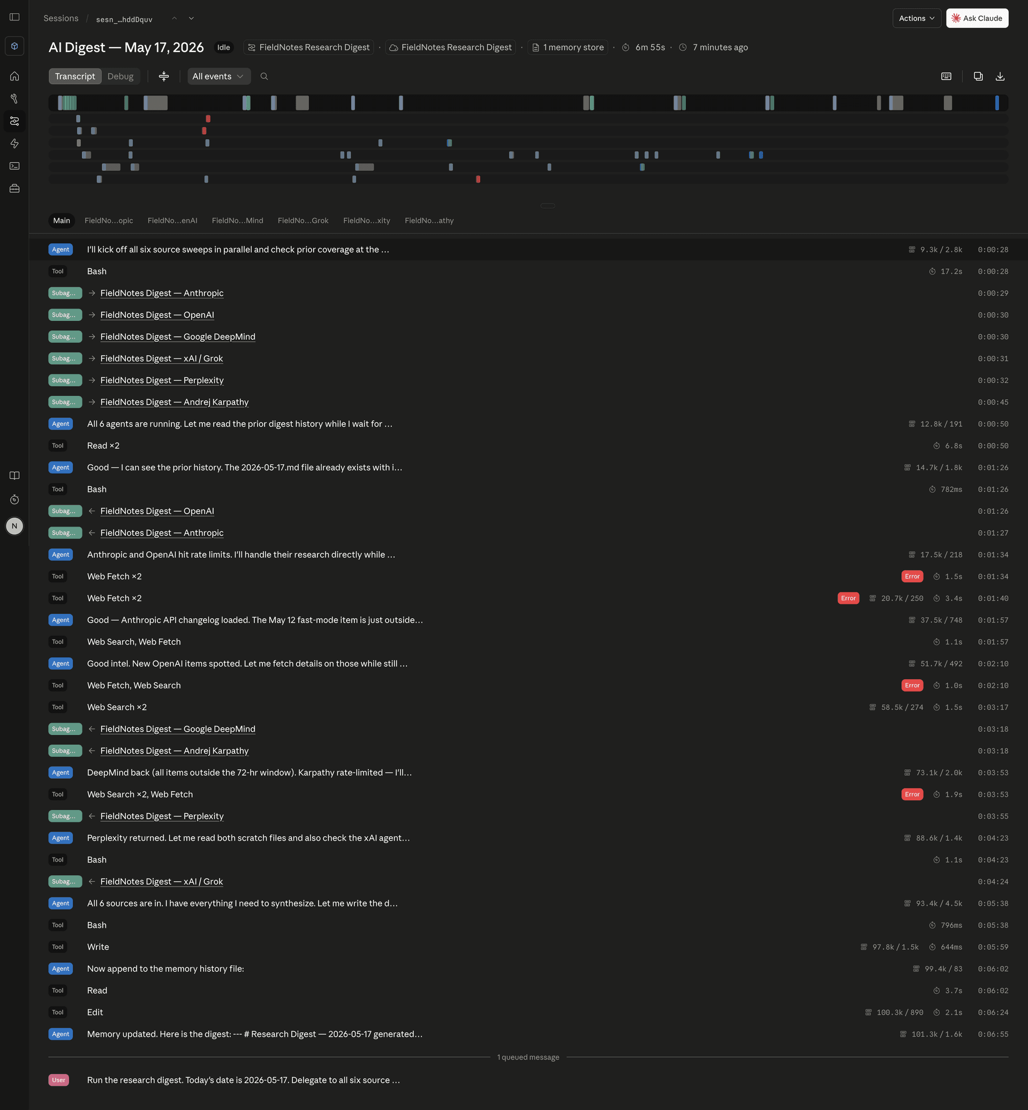1028x1110 pixels.
Task: Select the 'Edit' tool row
Action: tap(528, 1012)
